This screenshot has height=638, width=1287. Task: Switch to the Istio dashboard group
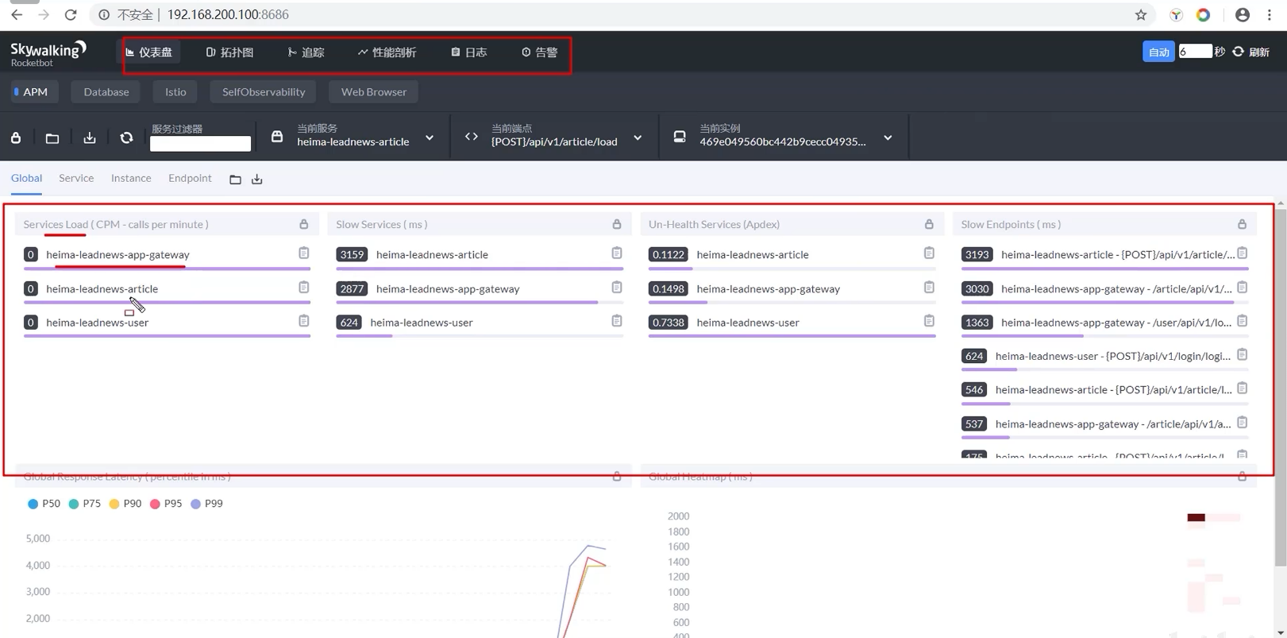(175, 92)
